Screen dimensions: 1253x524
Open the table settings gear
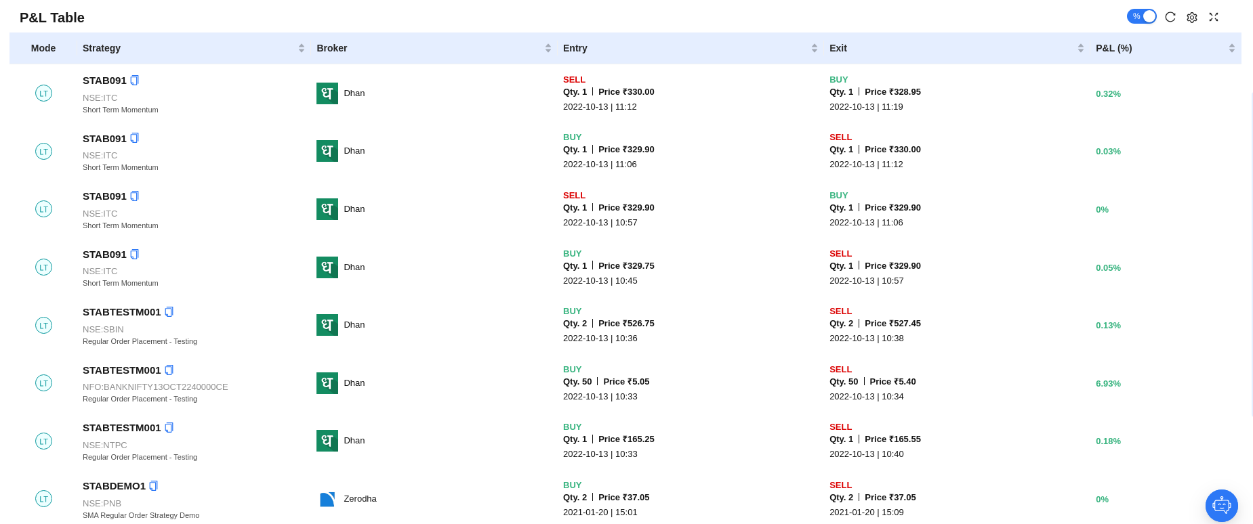click(1192, 17)
